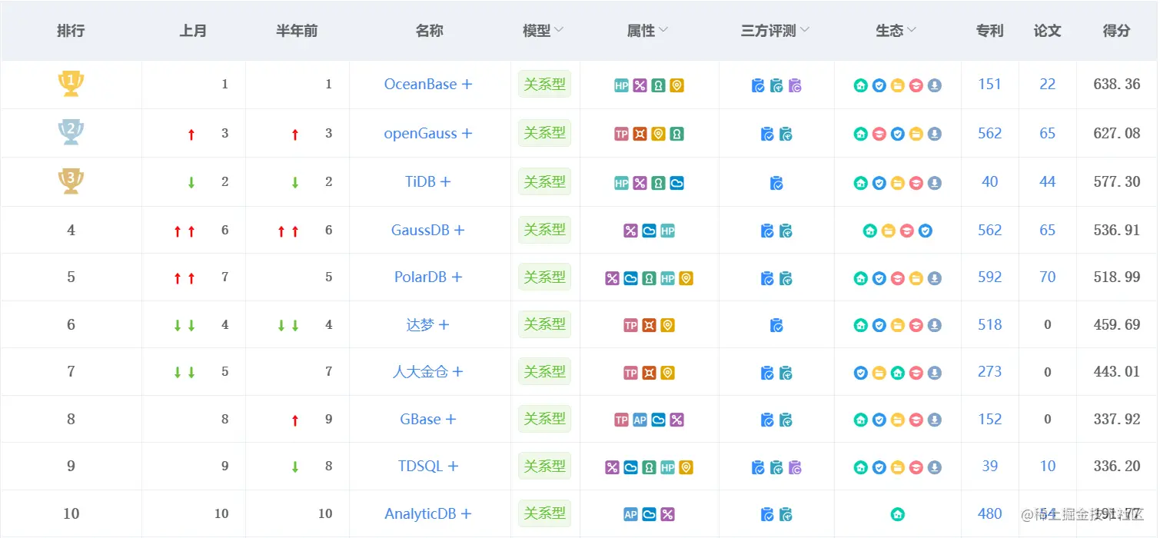
Task: Open the 属性 column filter dropdown
Action: (x=663, y=31)
